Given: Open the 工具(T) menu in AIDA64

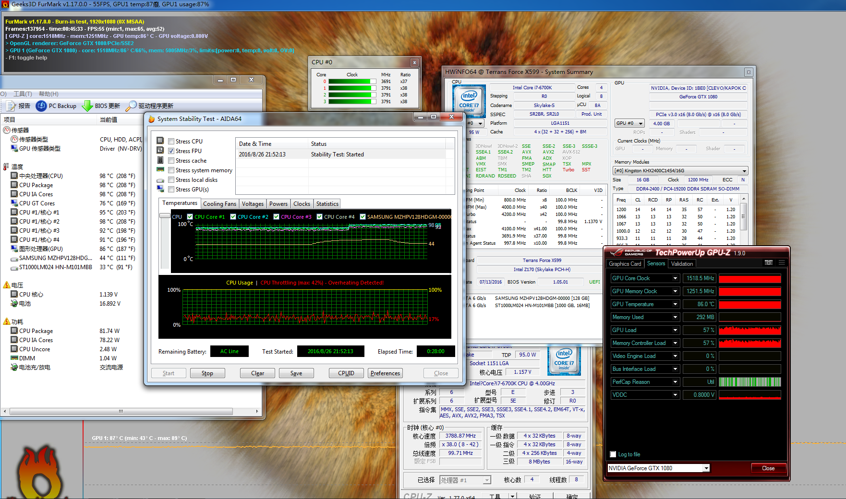Looking at the screenshot, I should tap(23, 94).
